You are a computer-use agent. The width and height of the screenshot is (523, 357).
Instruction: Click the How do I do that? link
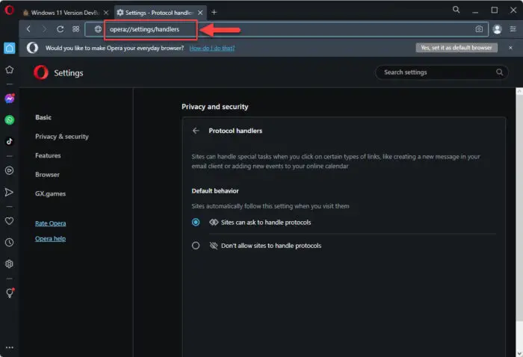212,48
